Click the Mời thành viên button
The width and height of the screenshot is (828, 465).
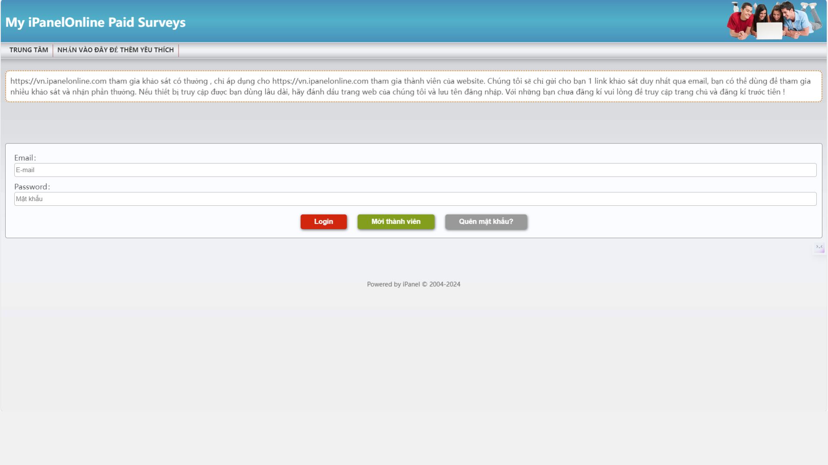[396, 222]
